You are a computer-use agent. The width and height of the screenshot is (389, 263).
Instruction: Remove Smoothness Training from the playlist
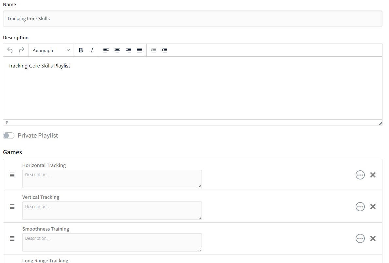(373, 238)
